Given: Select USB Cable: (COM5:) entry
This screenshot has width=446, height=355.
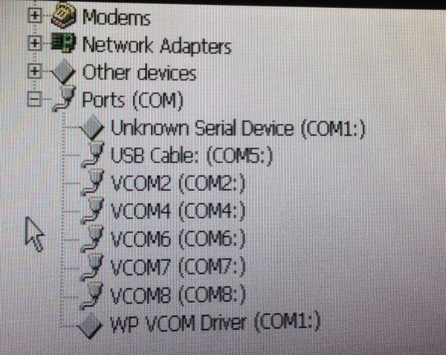Looking at the screenshot, I should coord(192,157).
